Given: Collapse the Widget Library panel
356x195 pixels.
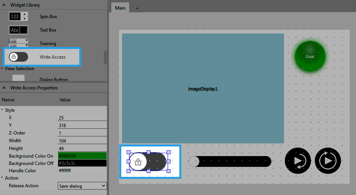Looking at the screenshot, I should tap(4, 5).
